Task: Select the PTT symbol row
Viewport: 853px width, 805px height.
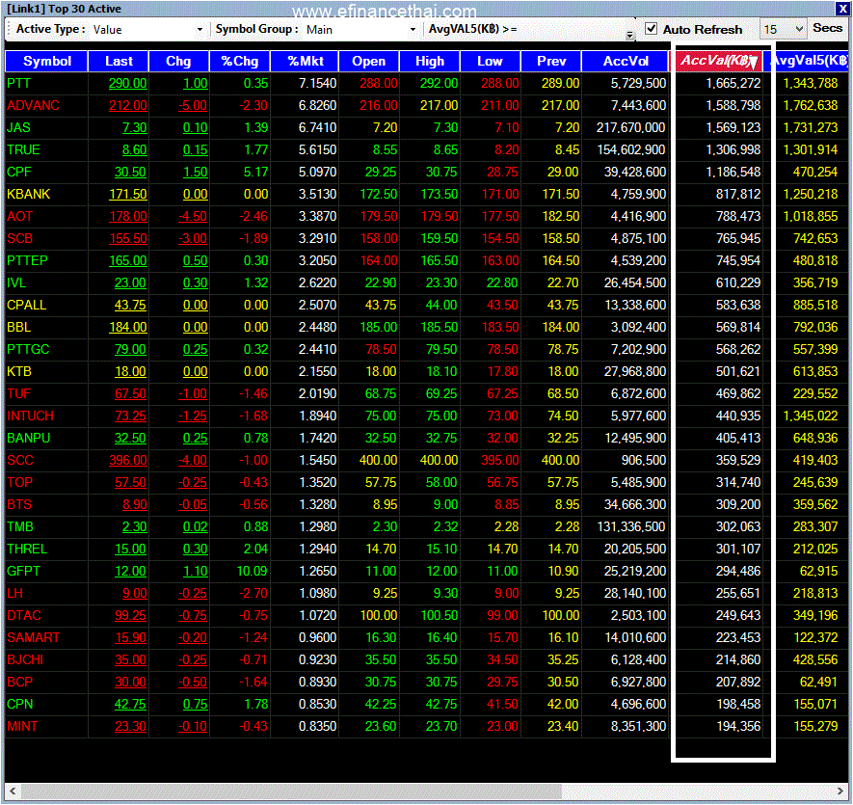Action: 427,83
